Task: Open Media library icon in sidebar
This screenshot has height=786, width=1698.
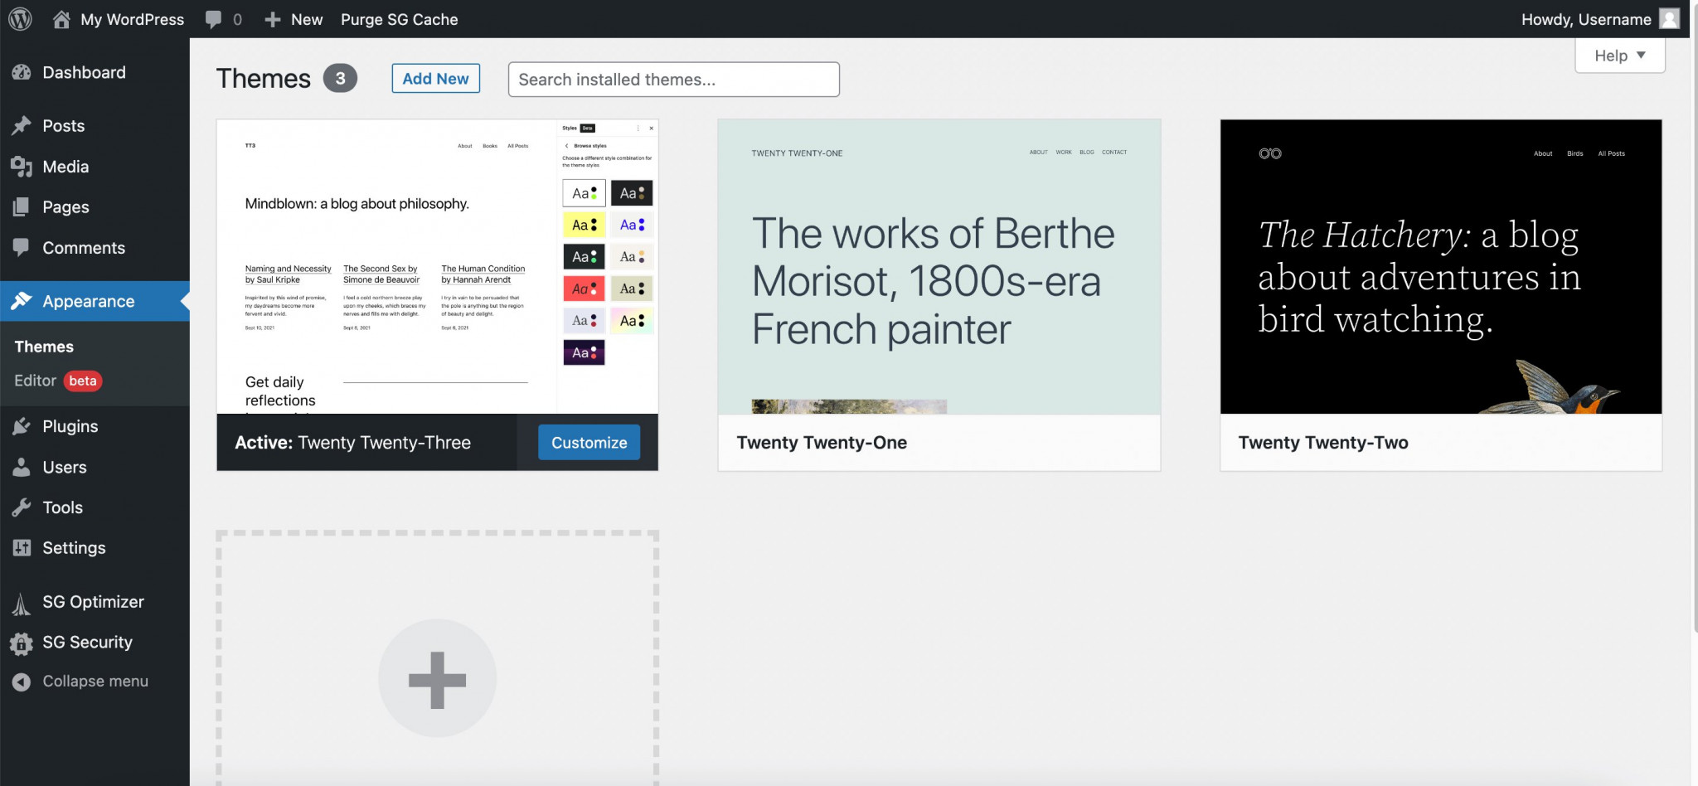Action: (22, 167)
